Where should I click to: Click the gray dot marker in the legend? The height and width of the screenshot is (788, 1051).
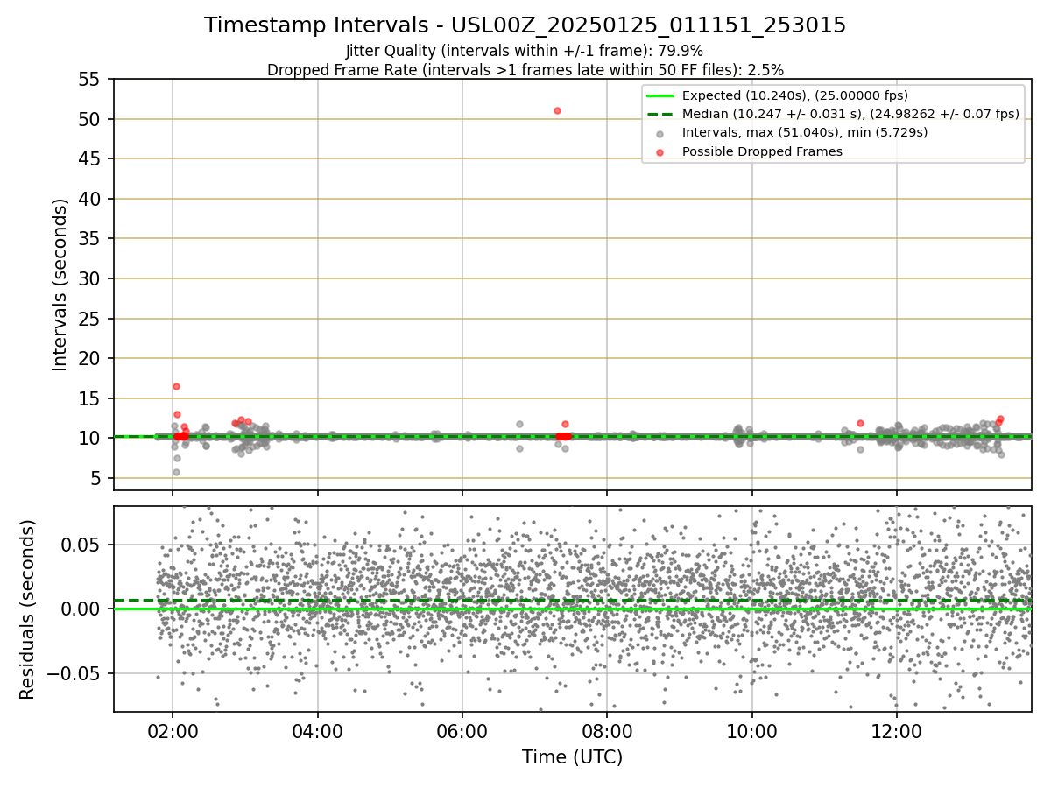(660, 133)
